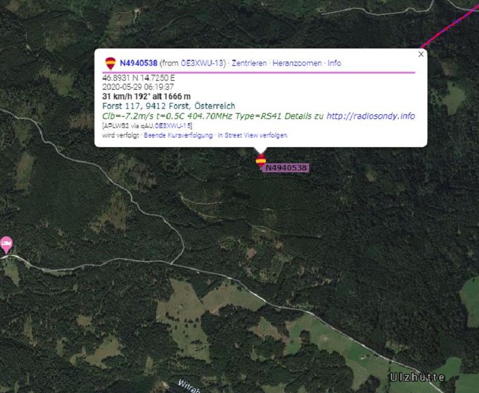Open the OE3XWU-13 source station link
Image resolution: width=479 pixels, height=393 pixels.
tap(202, 63)
